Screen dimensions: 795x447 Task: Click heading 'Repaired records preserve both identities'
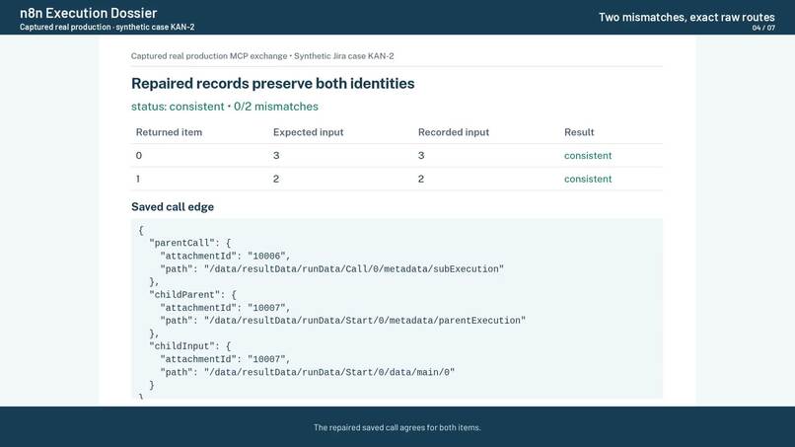(x=273, y=83)
